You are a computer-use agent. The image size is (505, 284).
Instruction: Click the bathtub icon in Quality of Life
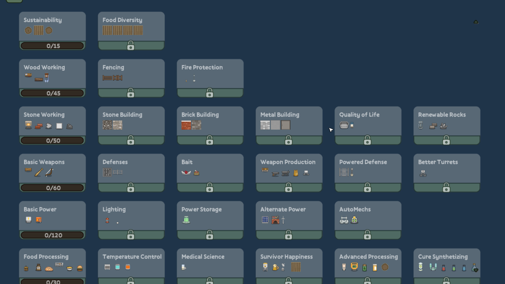click(344, 125)
